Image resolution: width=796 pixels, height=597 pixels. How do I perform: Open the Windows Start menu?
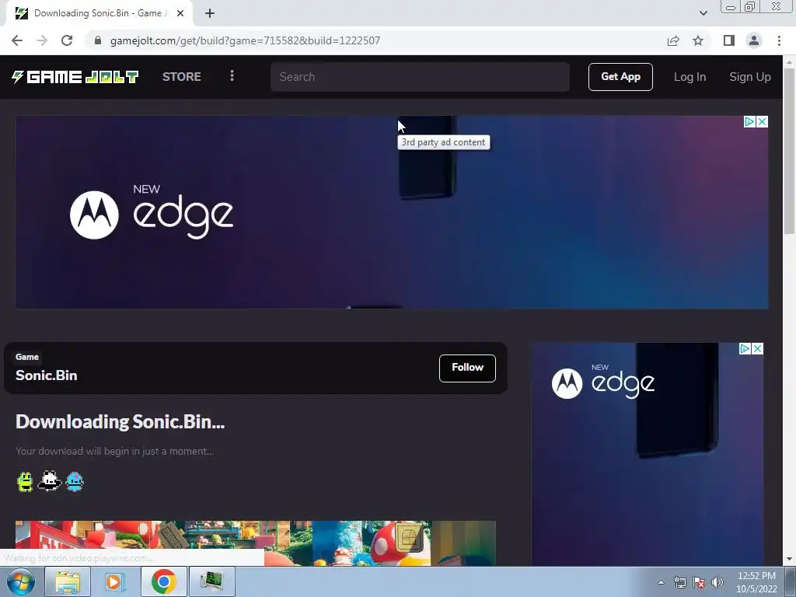[x=21, y=581]
